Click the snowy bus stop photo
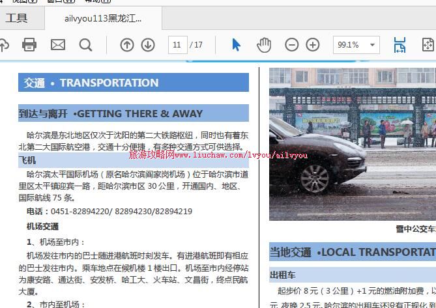Screen dimensions: 436x308 [352, 143]
